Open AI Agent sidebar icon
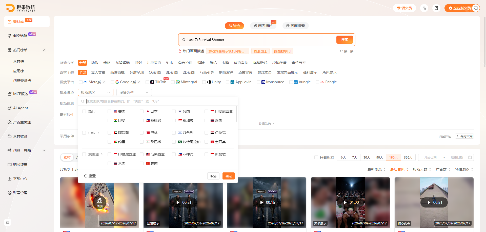 [x=10, y=108]
